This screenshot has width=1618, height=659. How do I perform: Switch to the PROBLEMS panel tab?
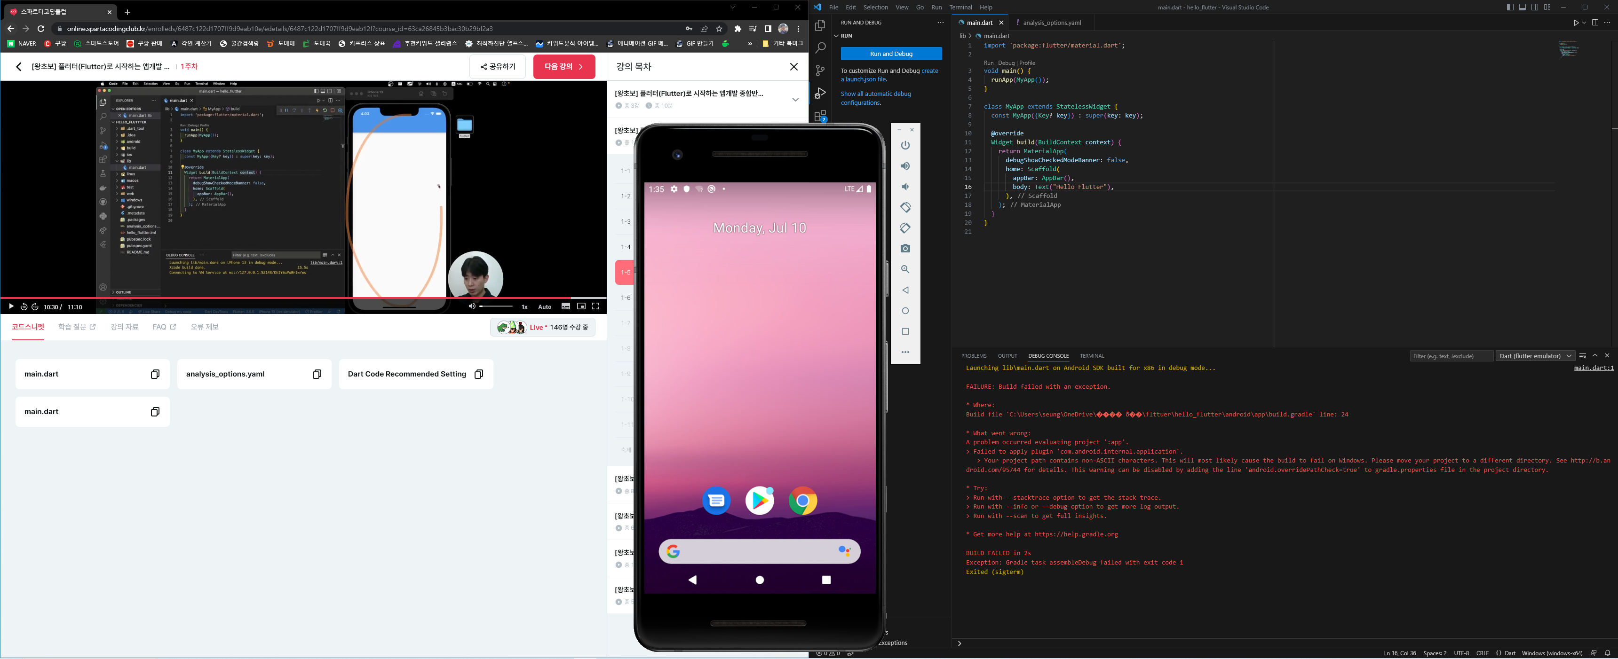(x=974, y=356)
